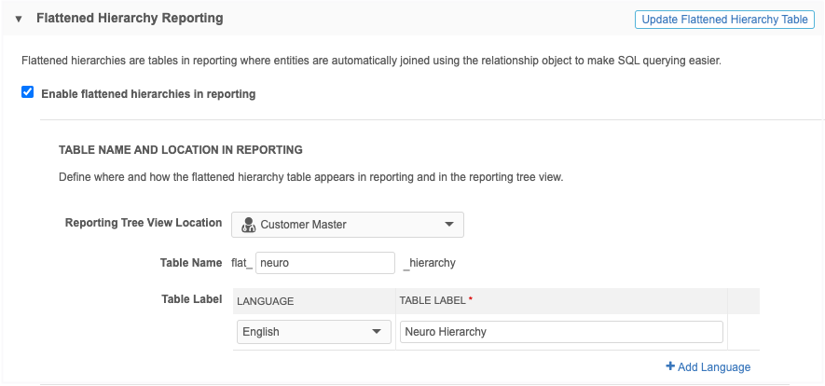Click the Enable flattened hierarchies label text
The height and width of the screenshot is (386, 825).
click(148, 93)
